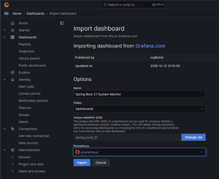
Task: Collapse the Connections section chevron
Action: [x=5, y=129]
